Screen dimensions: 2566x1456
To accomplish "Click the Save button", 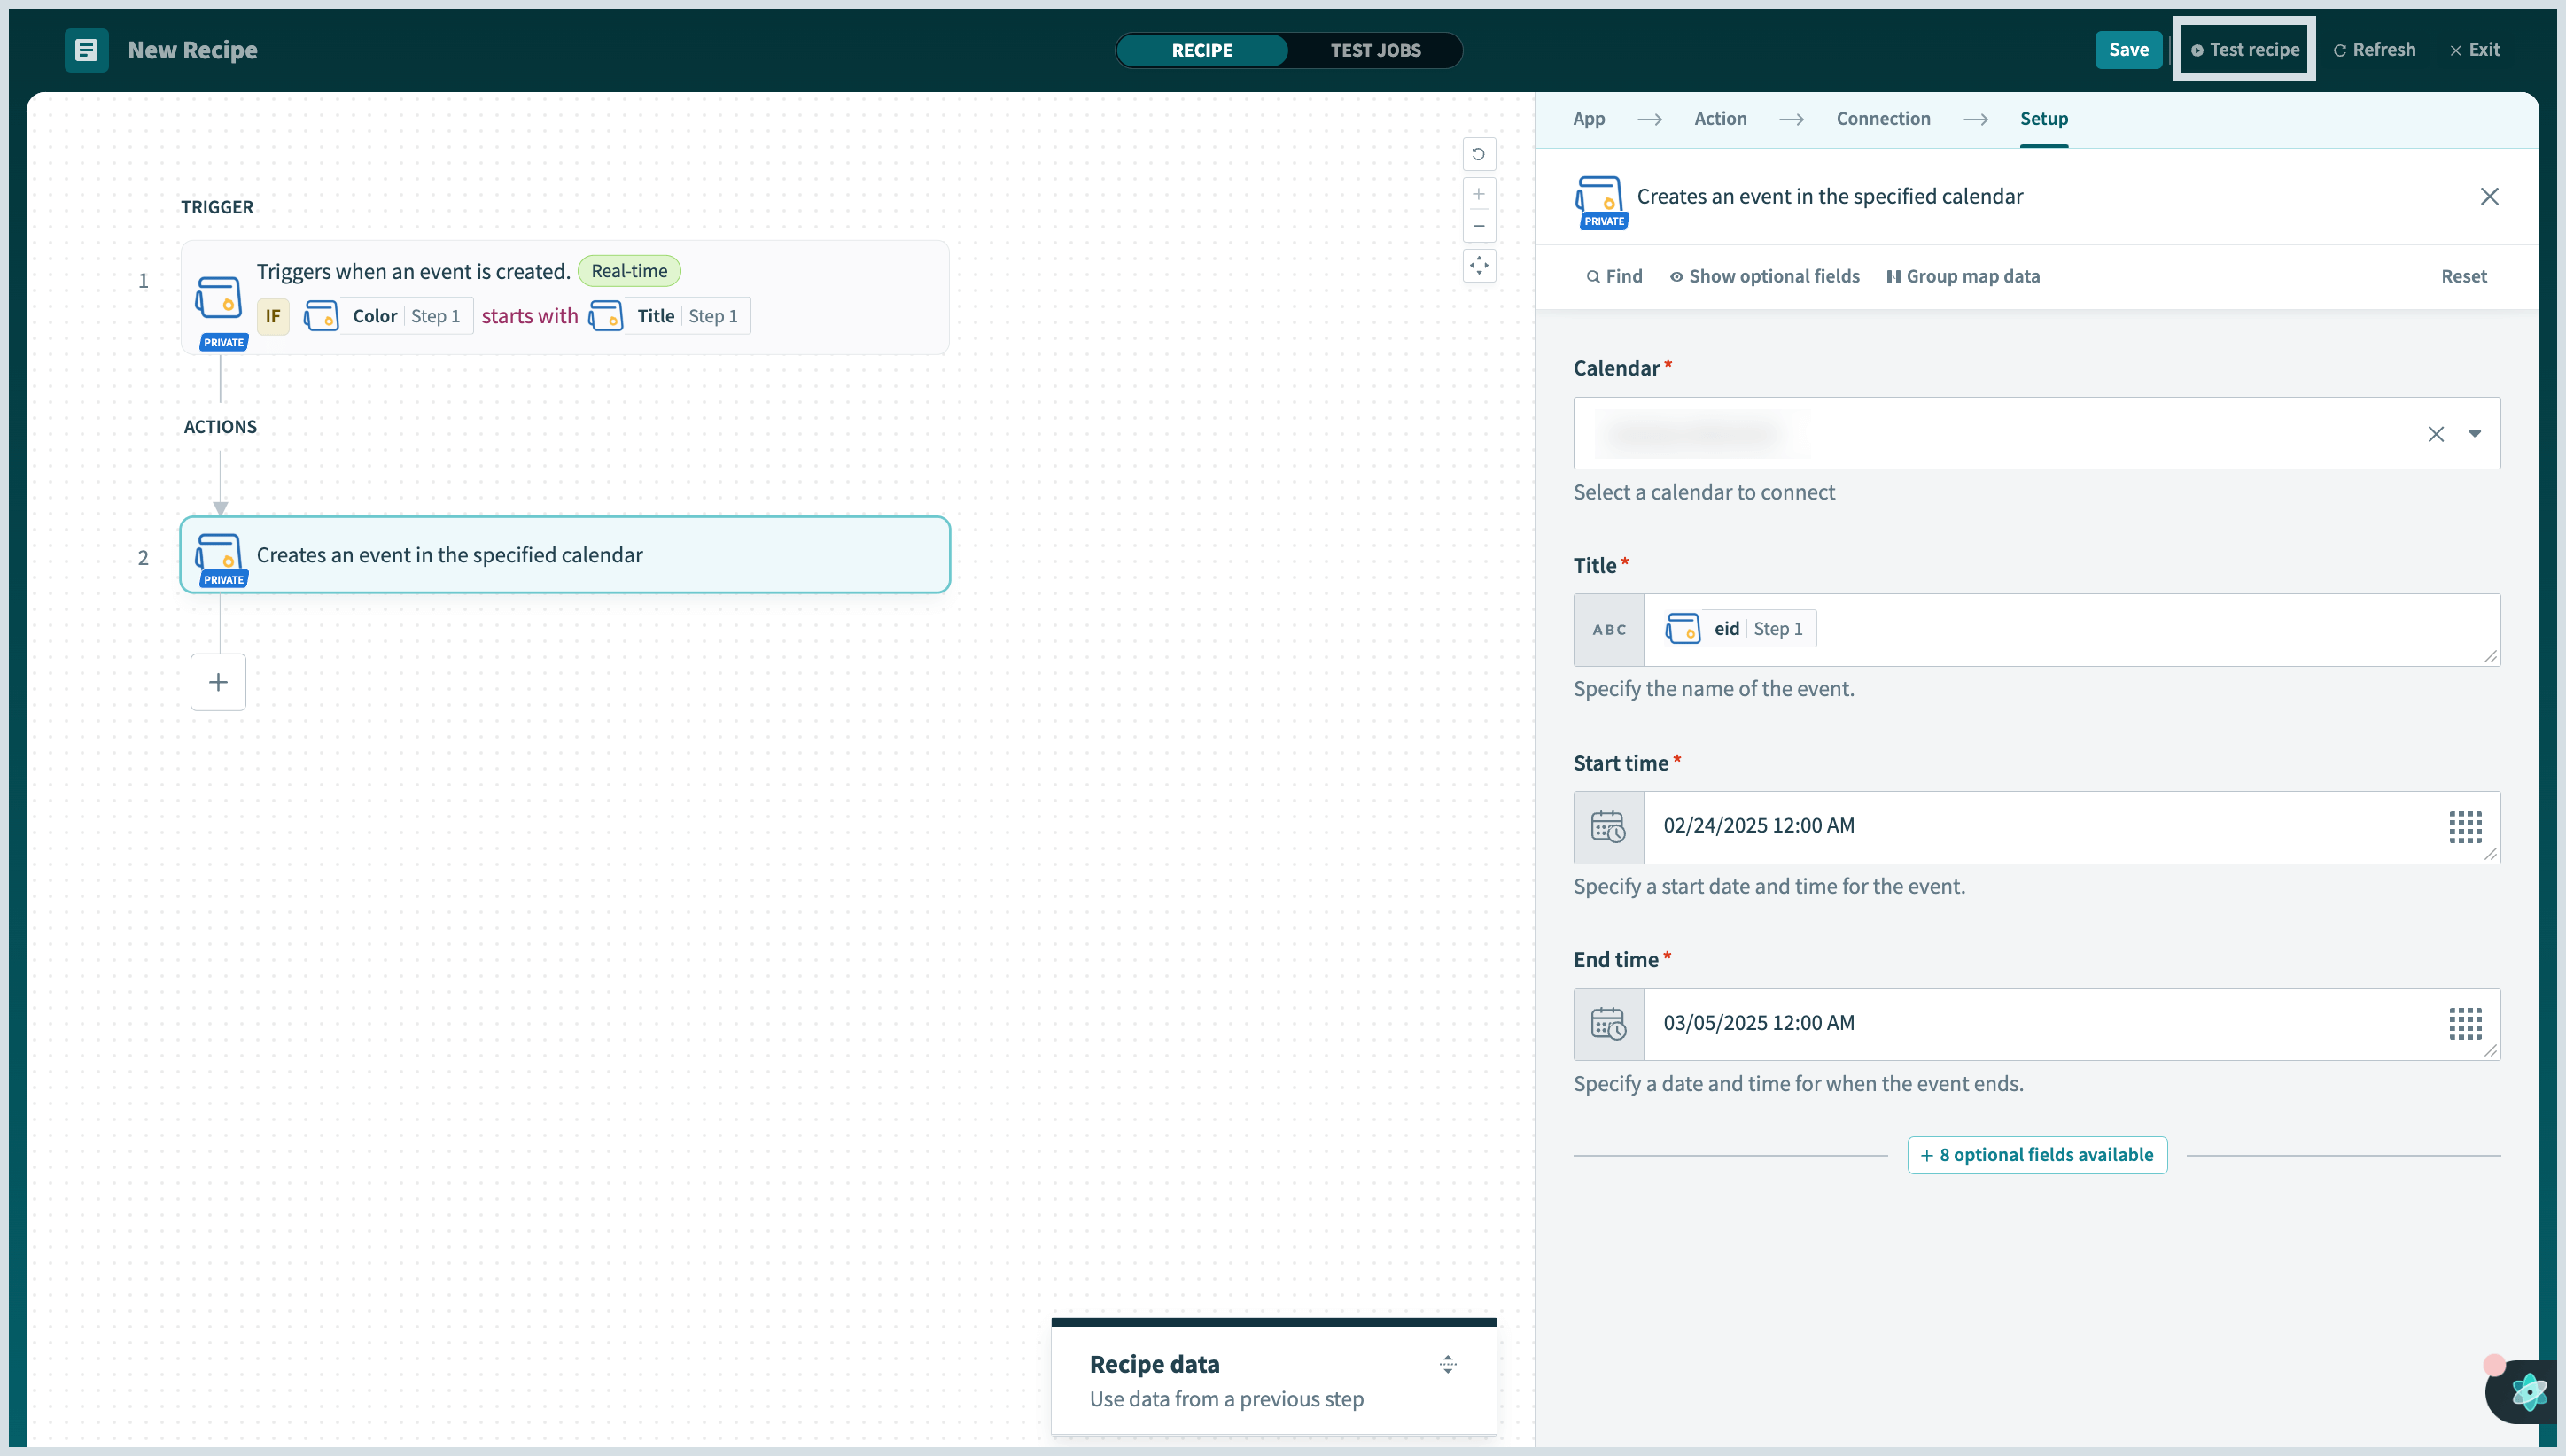I will pyautogui.click(x=2127, y=50).
